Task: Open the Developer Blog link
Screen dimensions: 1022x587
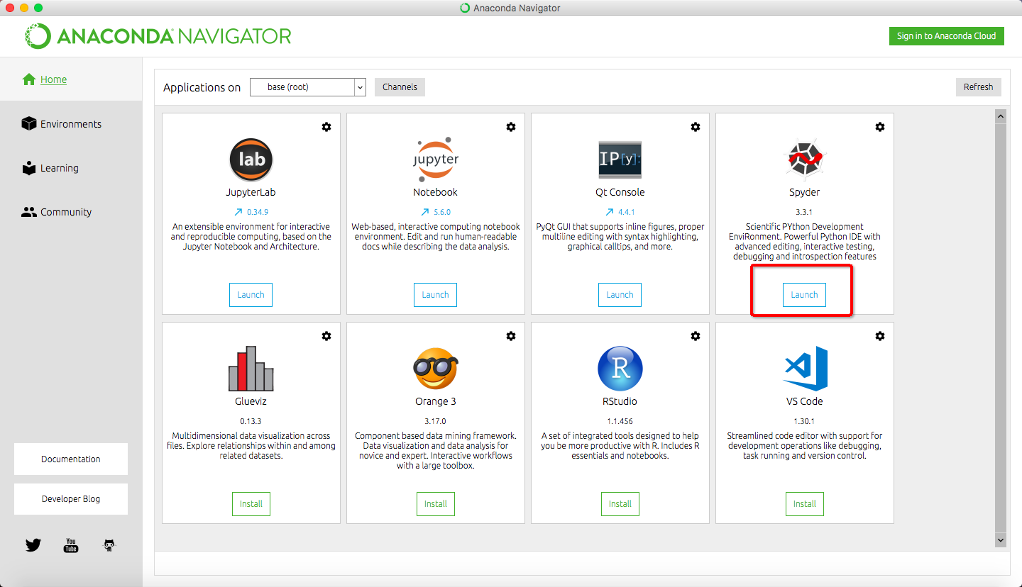Action: point(71,499)
